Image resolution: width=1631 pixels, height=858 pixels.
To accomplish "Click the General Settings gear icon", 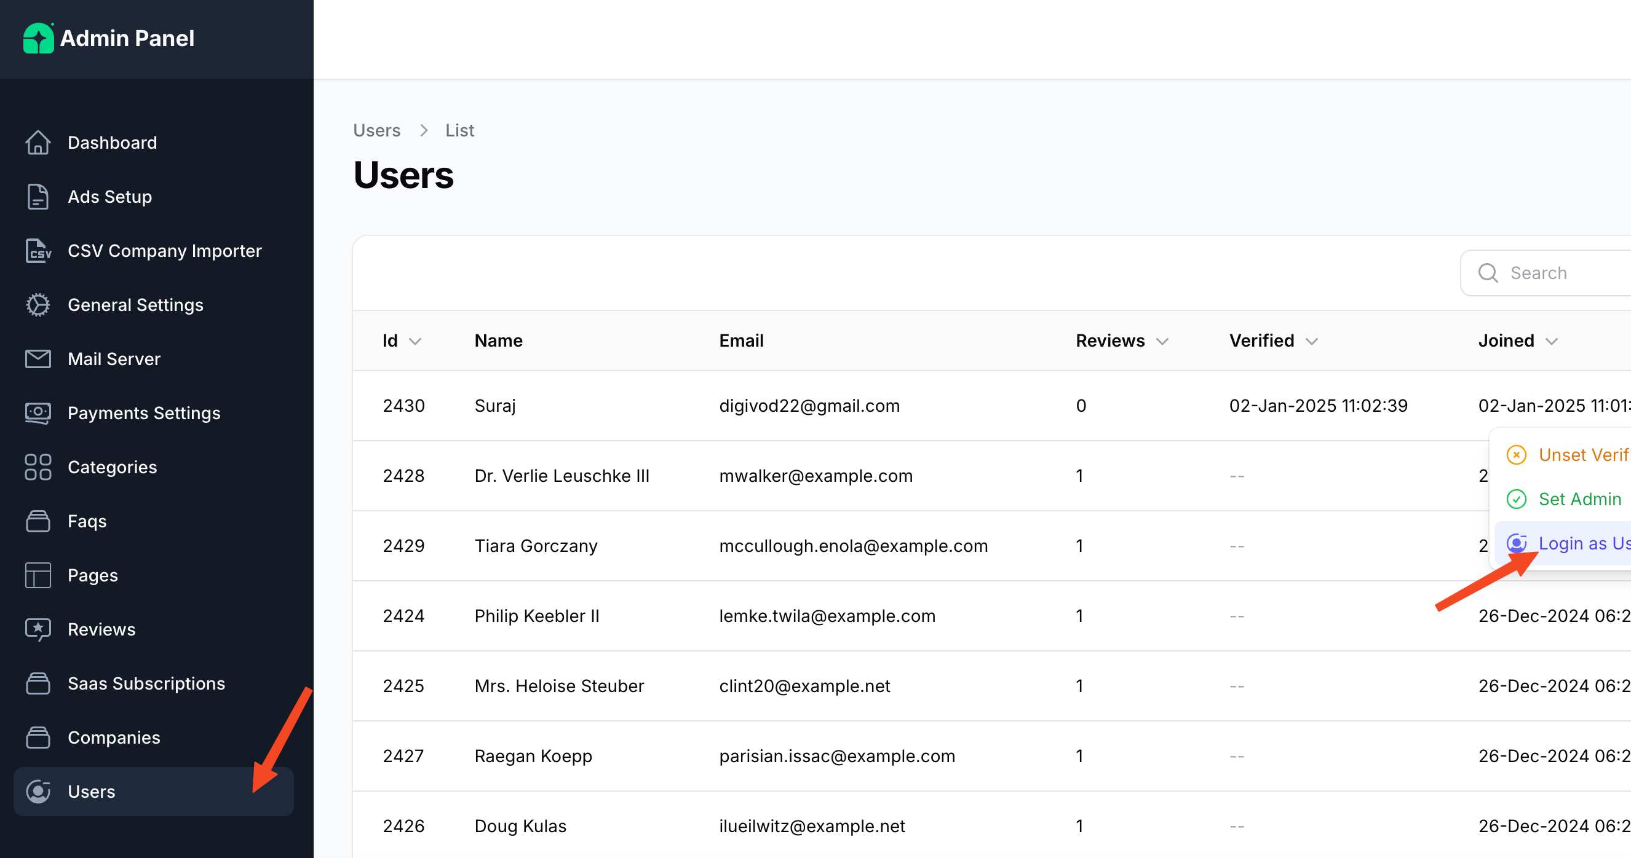I will click(x=38, y=305).
